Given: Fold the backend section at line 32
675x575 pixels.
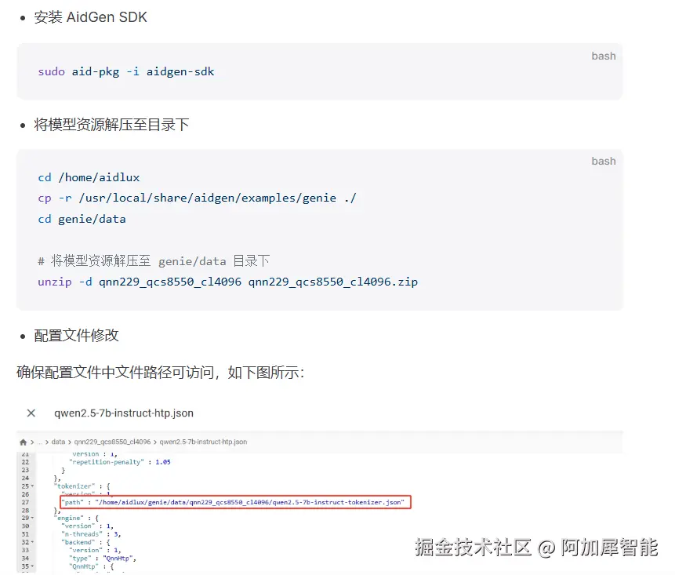Looking at the screenshot, I should [32, 542].
